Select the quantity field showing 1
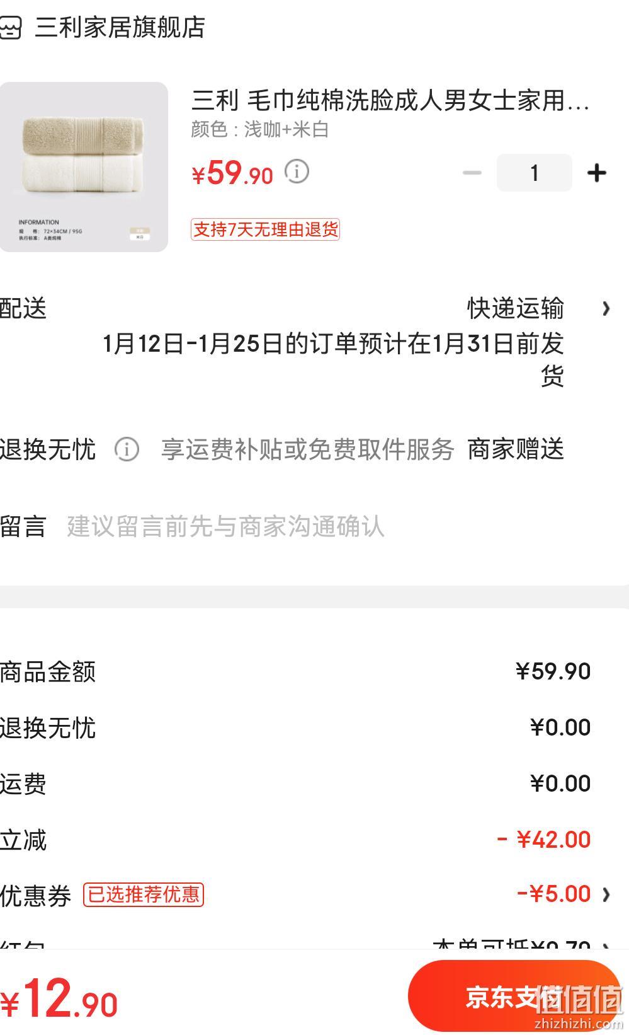Viewport: 629px width, 1035px height. (535, 173)
